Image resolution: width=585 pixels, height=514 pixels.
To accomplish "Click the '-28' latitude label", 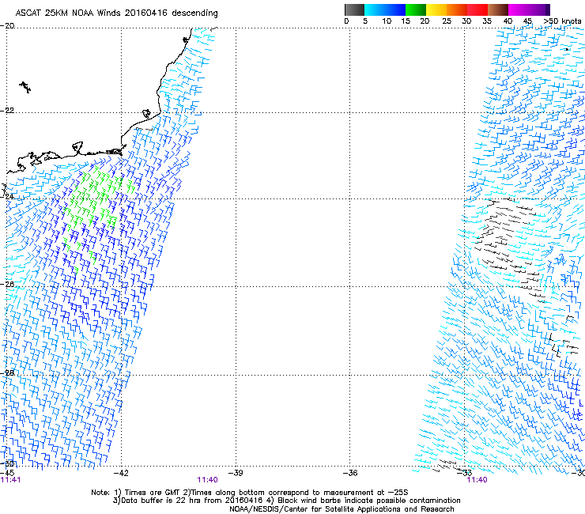I will (7, 373).
